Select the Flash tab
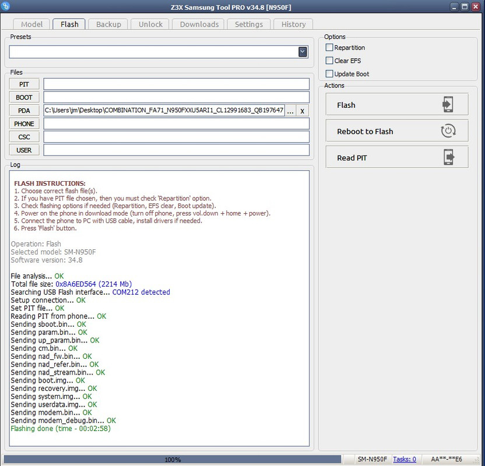This screenshot has width=485, height=466. [x=69, y=24]
